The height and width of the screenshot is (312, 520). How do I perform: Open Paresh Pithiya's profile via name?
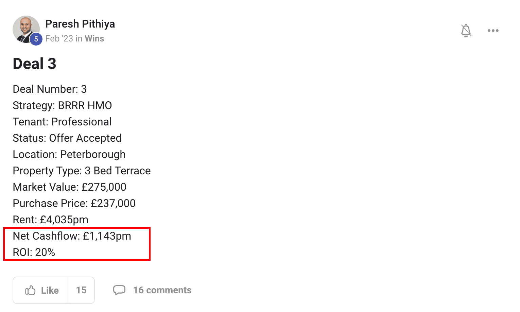[80, 24]
